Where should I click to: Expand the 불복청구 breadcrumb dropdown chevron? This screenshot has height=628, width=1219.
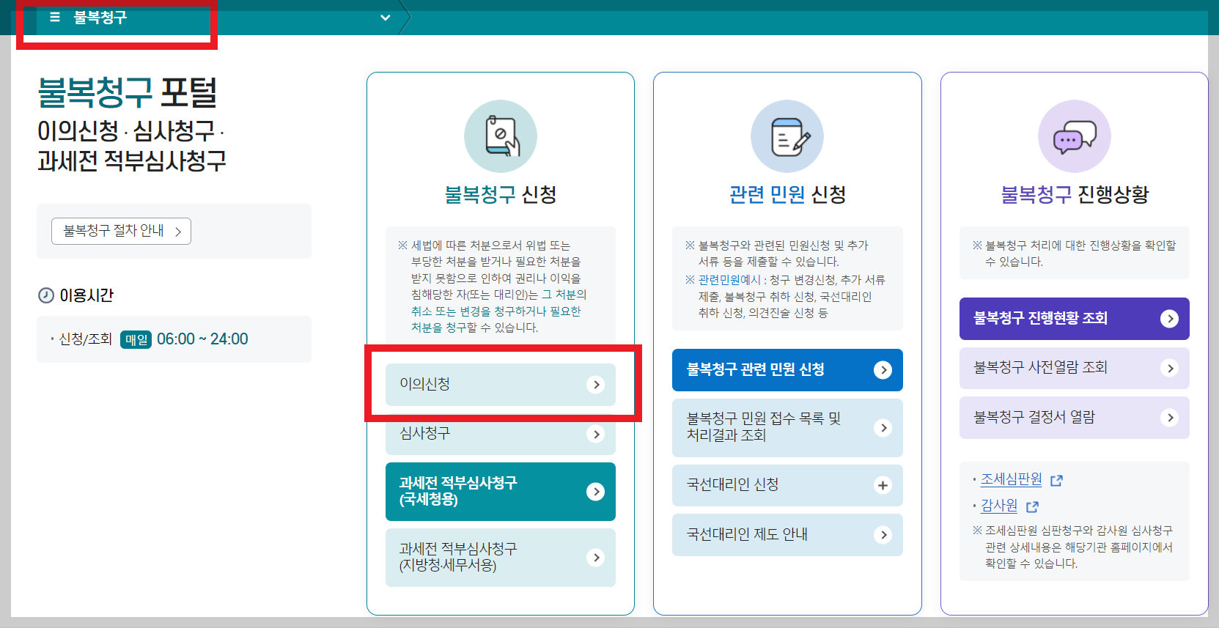(x=385, y=18)
